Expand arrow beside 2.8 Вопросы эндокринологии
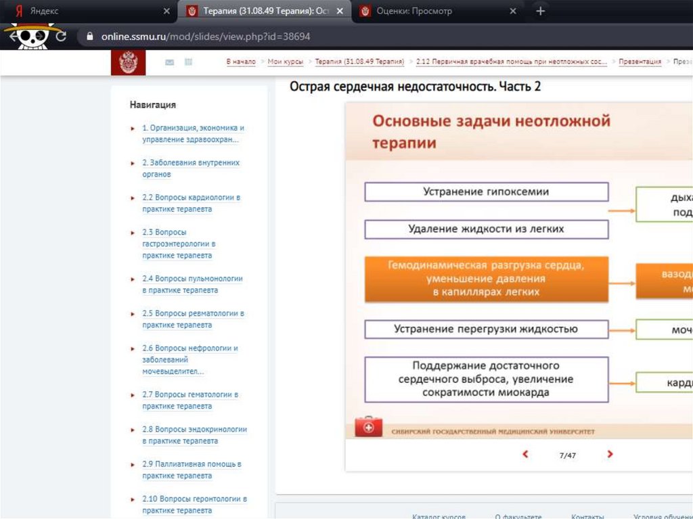This screenshot has width=693, height=519. click(133, 430)
